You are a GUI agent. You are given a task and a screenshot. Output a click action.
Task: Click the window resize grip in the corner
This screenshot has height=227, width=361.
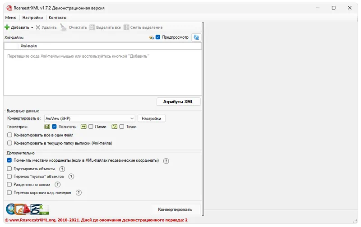(355, 221)
